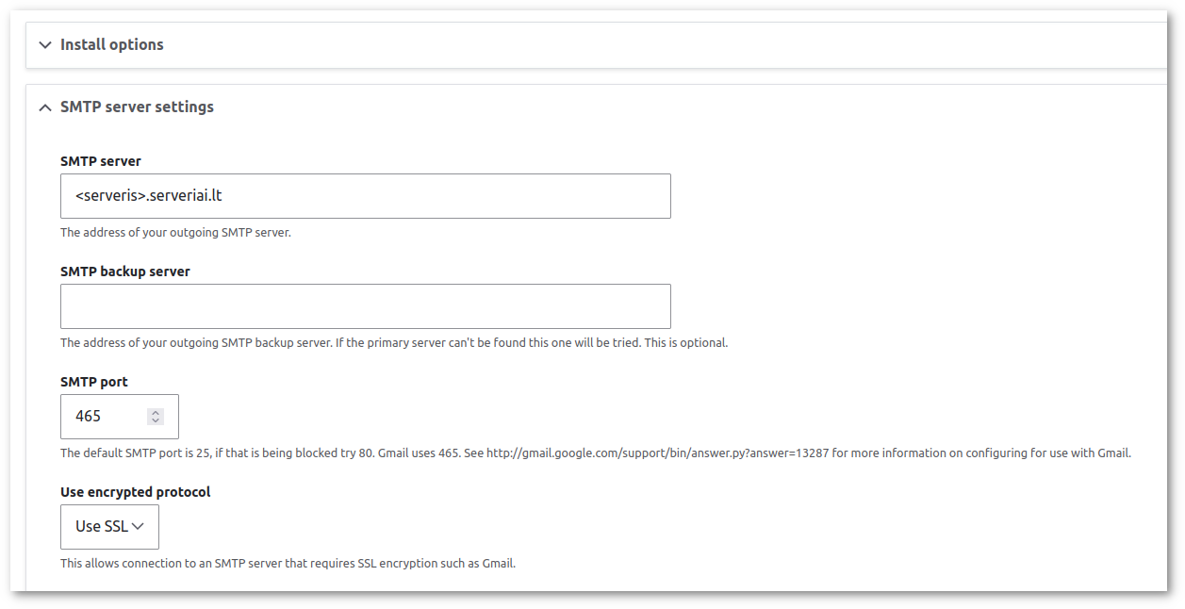This screenshot has width=1185, height=609.
Task: Increase SMTP port with up arrow
Action: click(156, 412)
